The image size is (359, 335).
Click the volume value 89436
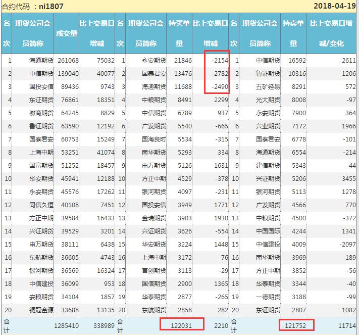tap(70, 87)
